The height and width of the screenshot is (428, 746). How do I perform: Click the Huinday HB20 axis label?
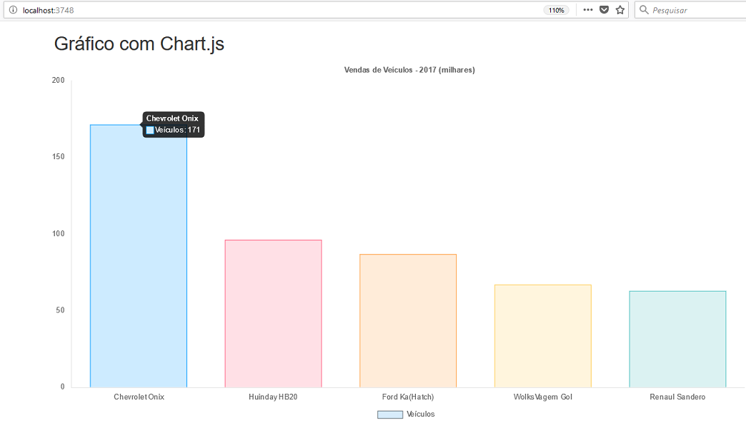(273, 397)
